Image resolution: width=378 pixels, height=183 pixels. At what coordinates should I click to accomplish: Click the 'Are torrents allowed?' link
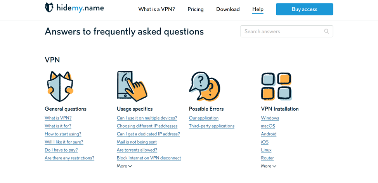point(137,150)
